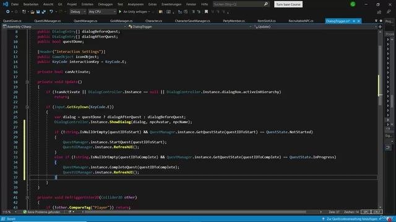Click the search magnifier icon
This screenshot has height=222, width=396.
click(x=265, y=4)
